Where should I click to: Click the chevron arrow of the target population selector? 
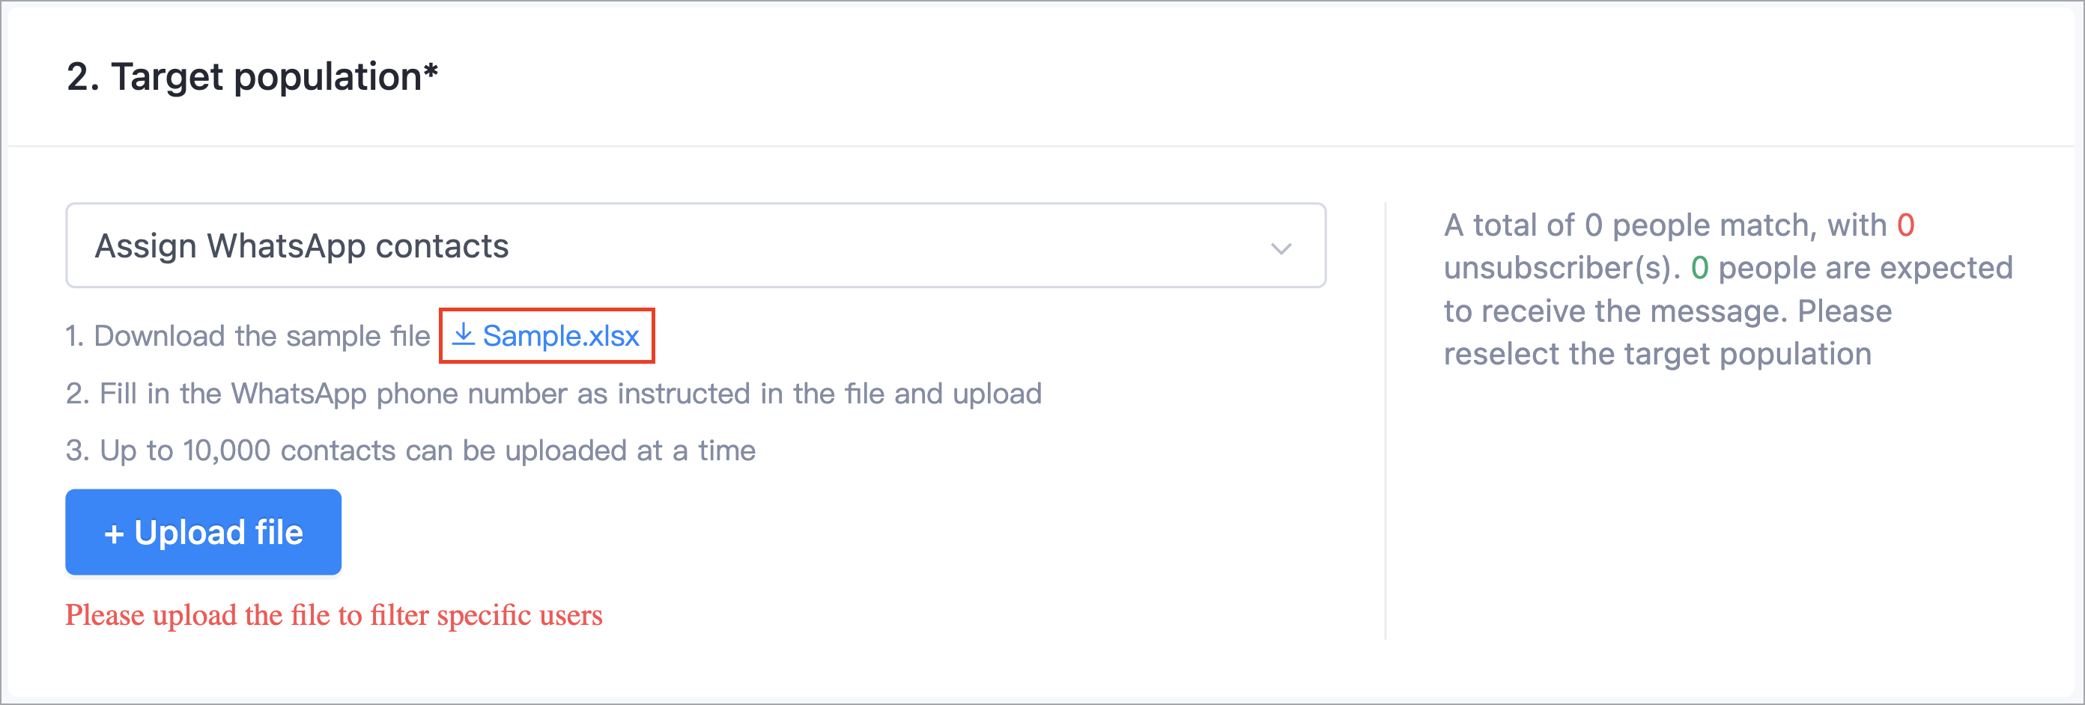coord(1281,248)
